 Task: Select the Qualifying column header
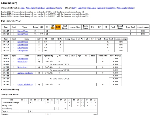tap(49, 56)
